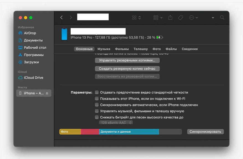The height and width of the screenshot is (159, 243).
Task: Expand the group-by options dropdown
Action: 158,18
